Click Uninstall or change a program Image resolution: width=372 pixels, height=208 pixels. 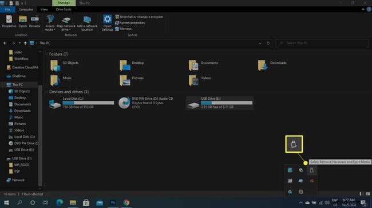[139, 17]
